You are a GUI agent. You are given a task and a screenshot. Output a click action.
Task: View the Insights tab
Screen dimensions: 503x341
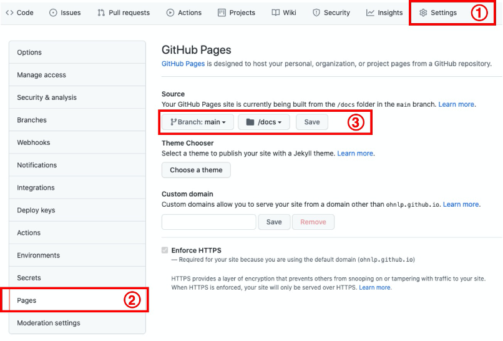click(384, 12)
